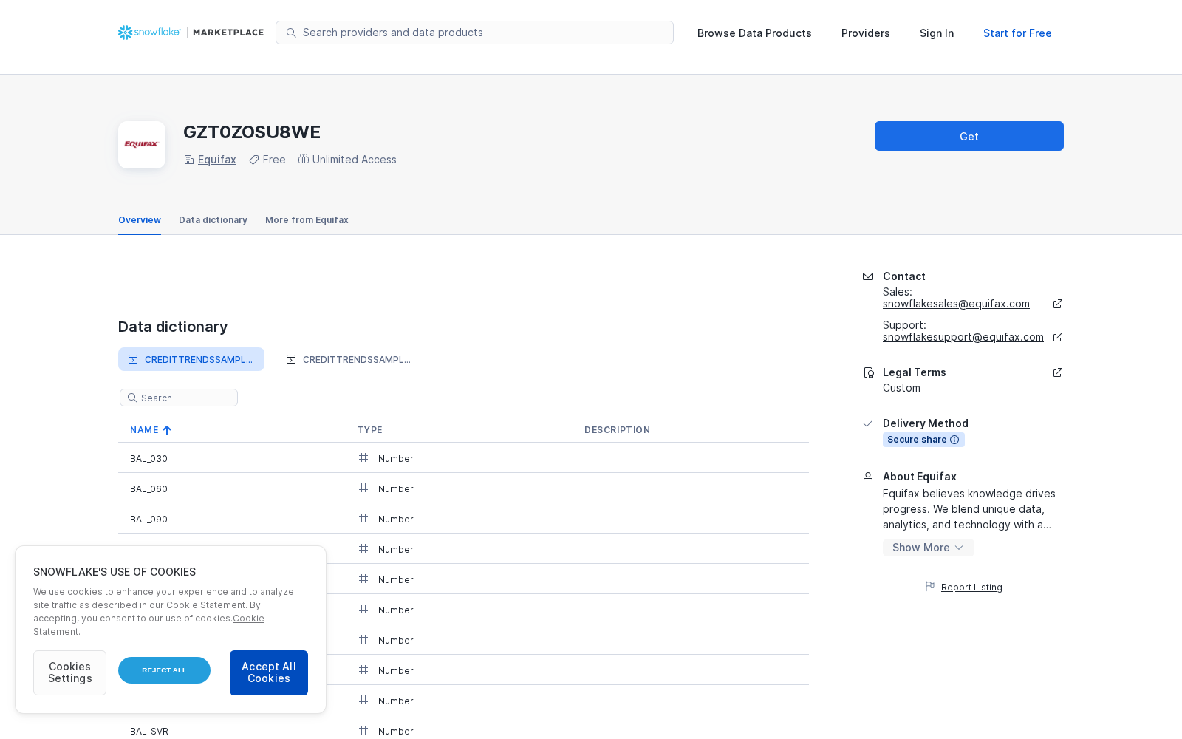Open external link icon for sales email
Viewport: 1182px width, 739px height.
pyautogui.click(x=1058, y=304)
